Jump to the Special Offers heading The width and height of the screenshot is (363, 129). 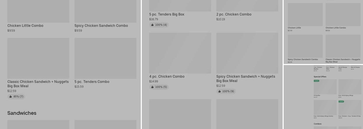point(320,77)
